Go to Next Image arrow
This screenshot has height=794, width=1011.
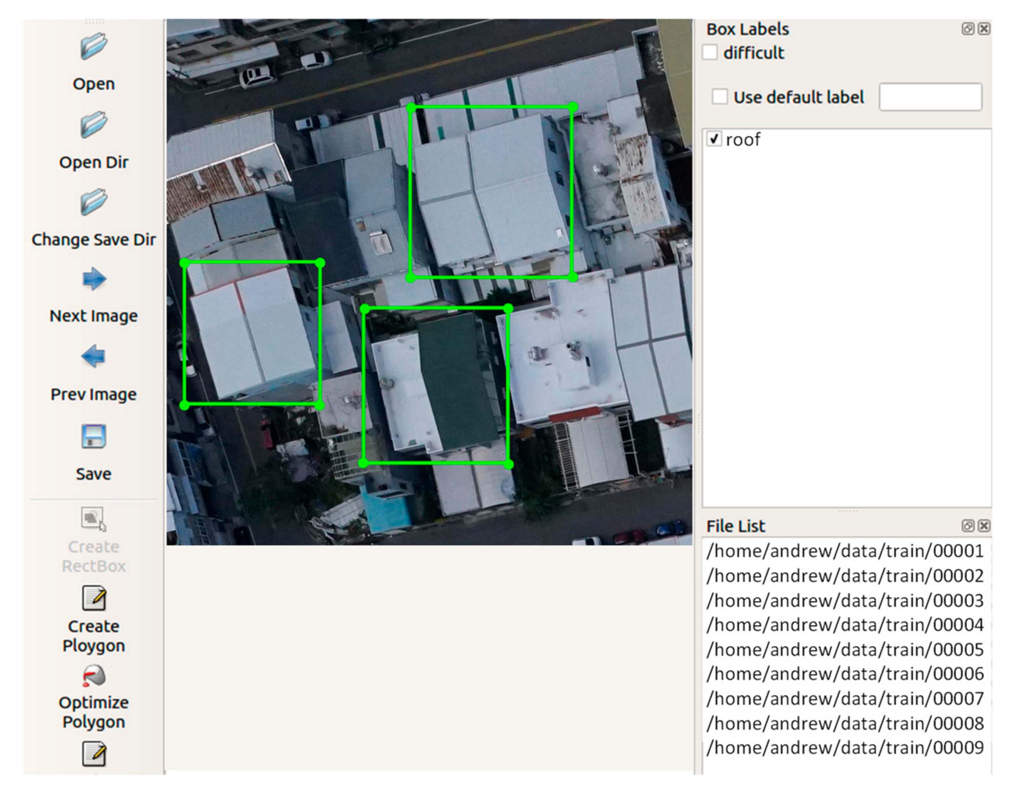pos(94,279)
